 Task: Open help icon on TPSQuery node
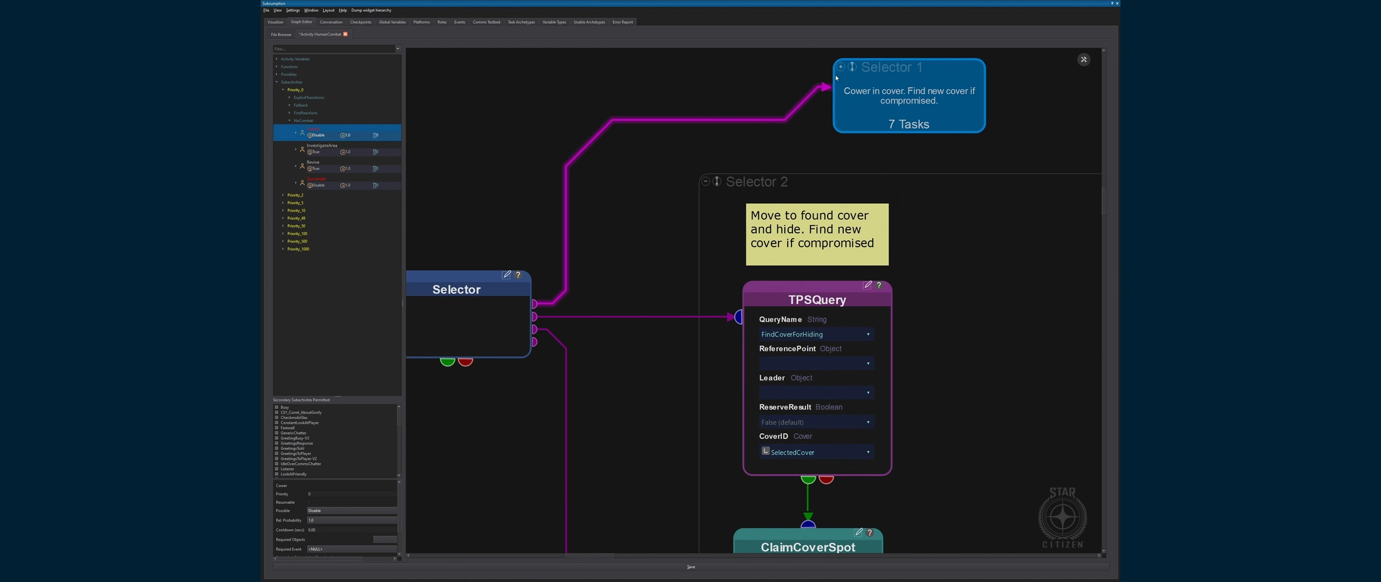point(879,285)
